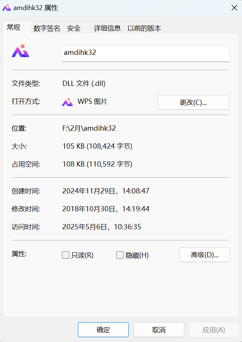Click the 占用空间 value 108 KB (110,592 字节)
This screenshot has width=242, height=342.
[x=97, y=164]
